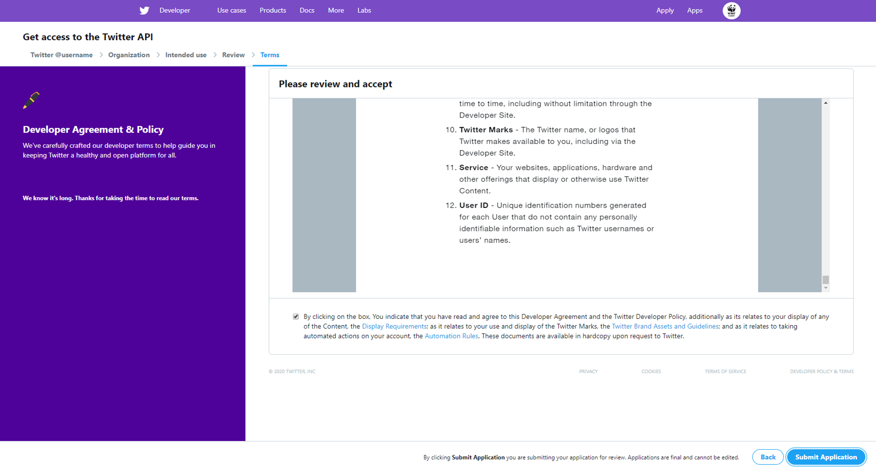
Task: Go to the Twitter @username step
Action: (62, 55)
